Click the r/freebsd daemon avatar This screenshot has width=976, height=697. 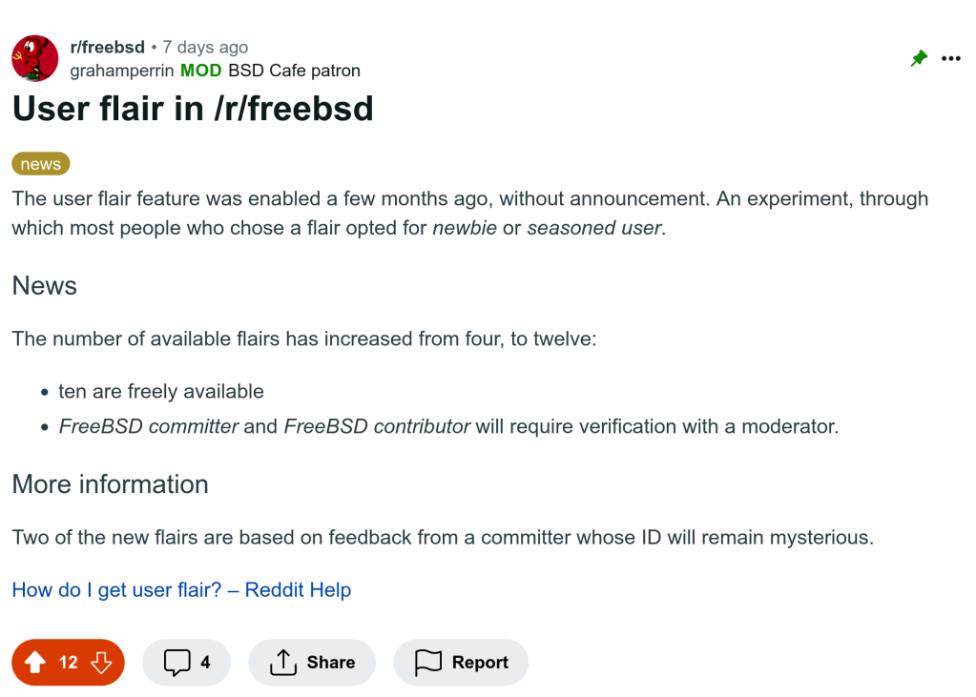35,58
